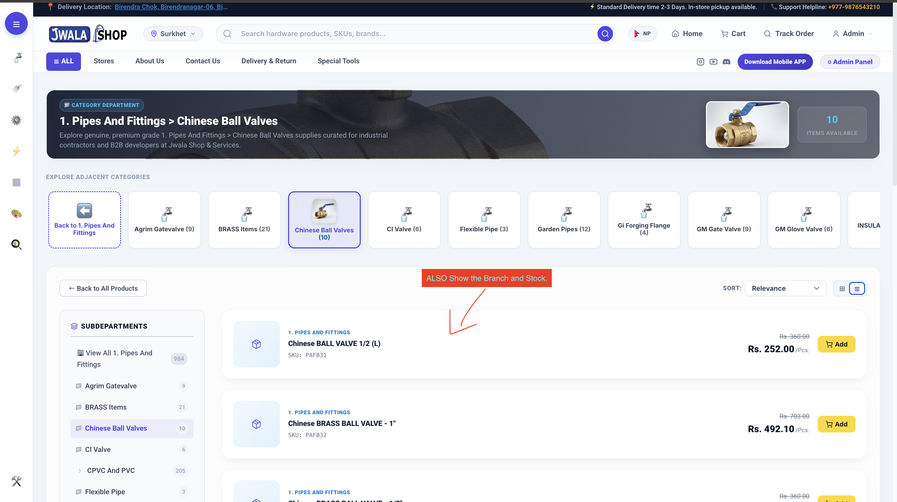
Task: Open the YouTube social icon
Action: 713,62
